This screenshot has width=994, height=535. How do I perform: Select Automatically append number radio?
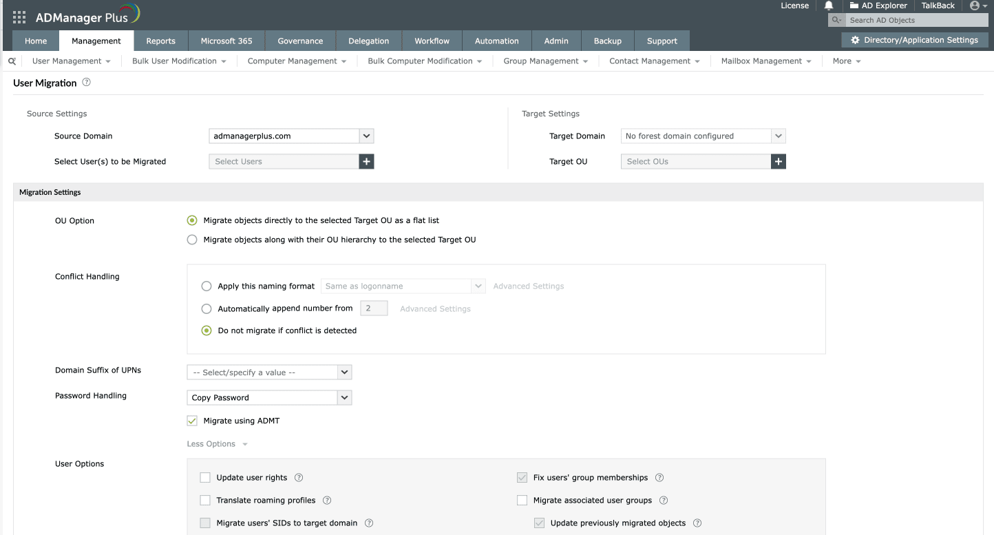tap(207, 309)
